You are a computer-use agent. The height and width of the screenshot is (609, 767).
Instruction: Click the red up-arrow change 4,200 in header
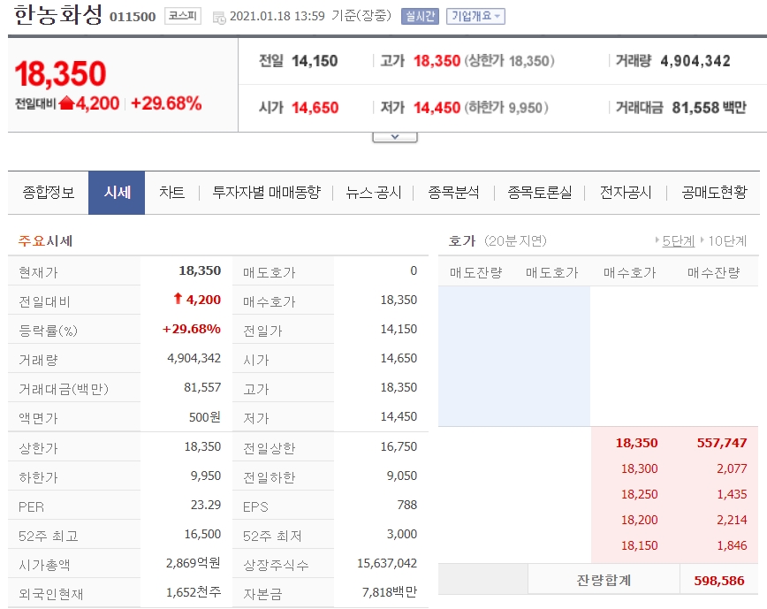[x=89, y=103]
